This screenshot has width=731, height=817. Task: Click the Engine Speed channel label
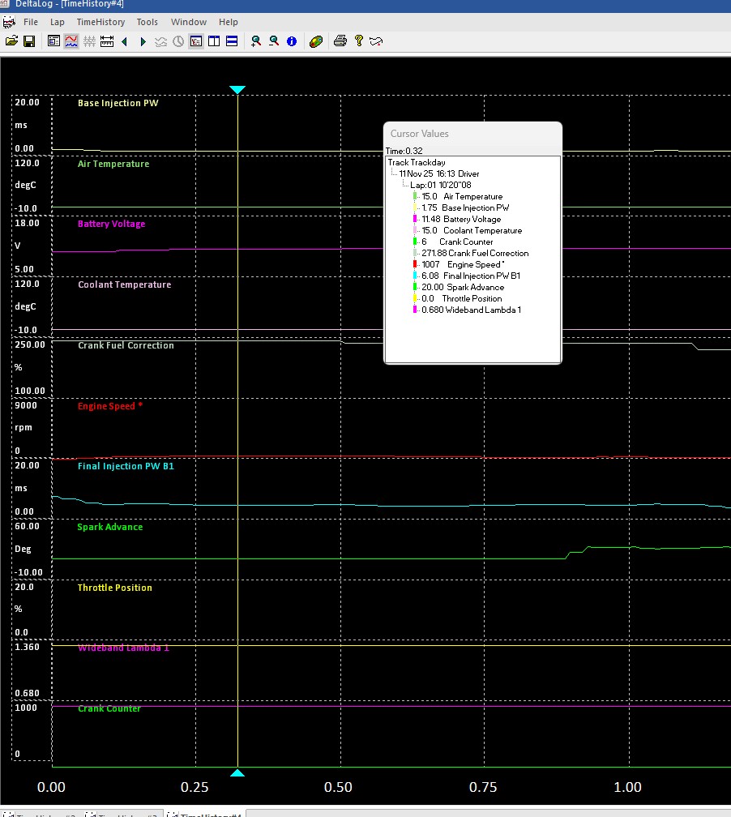tap(109, 406)
